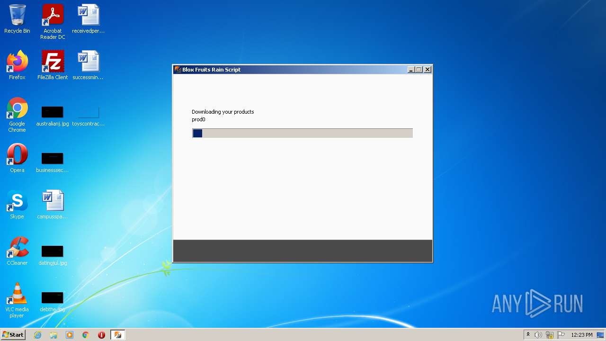
Task: Open the Windows Start menu
Action: 13,334
